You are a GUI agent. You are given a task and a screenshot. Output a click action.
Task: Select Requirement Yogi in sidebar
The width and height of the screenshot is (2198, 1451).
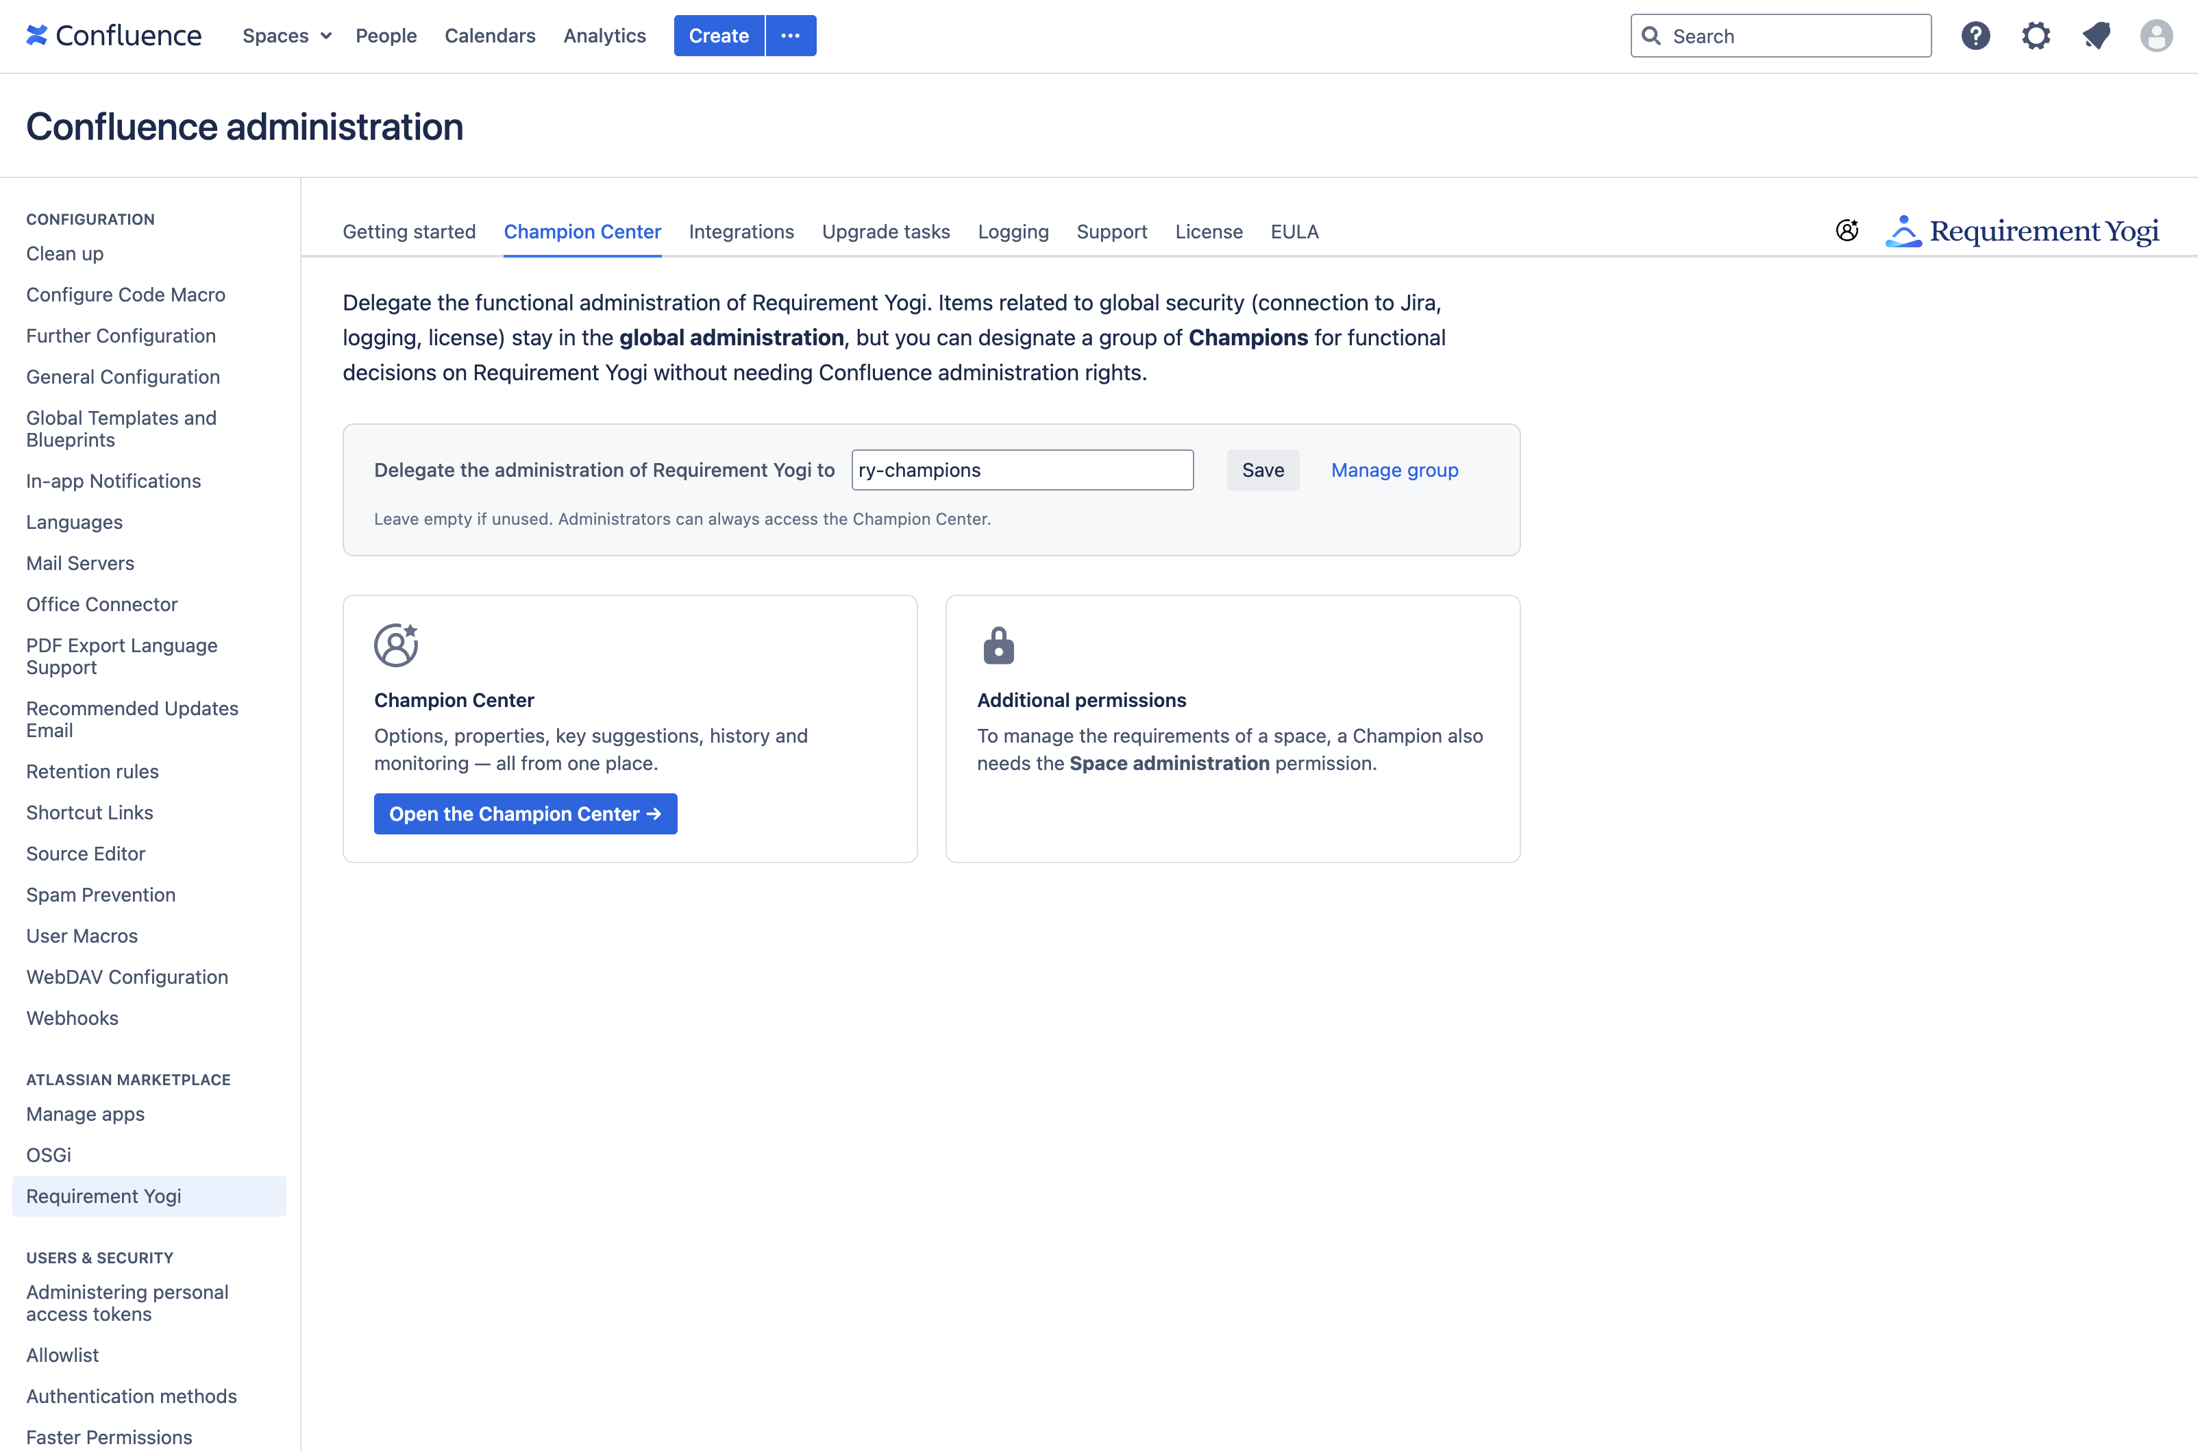click(x=149, y=1195)
